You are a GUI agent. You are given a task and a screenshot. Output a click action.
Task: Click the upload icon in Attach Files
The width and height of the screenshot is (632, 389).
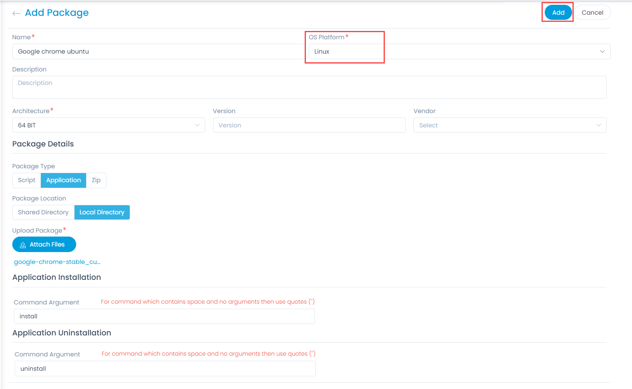(x=23, y=245)
